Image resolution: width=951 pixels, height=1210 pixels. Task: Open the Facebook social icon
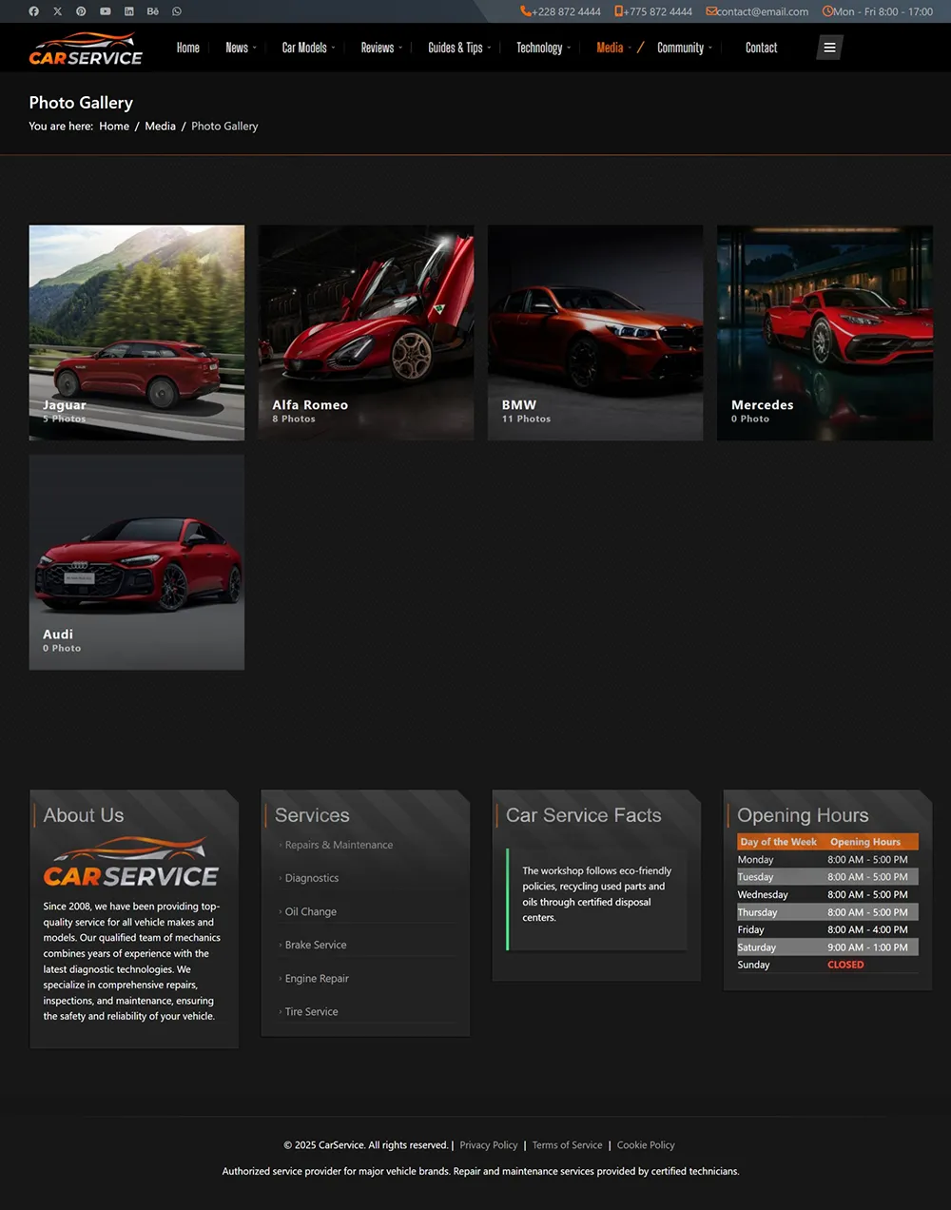34,11
